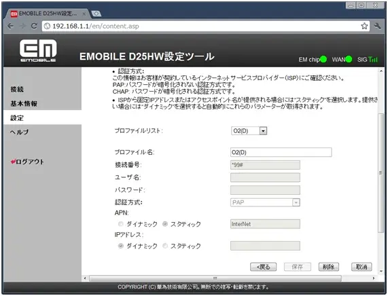Click the URL address bar
This screenshot has height=296, width=388.
pos(205,26)
